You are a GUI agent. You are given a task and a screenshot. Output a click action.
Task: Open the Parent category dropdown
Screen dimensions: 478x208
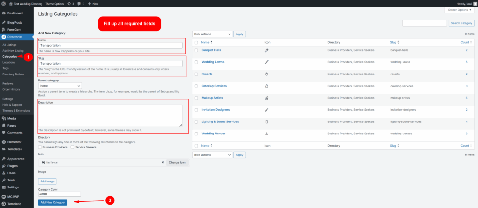pos(60,86)
